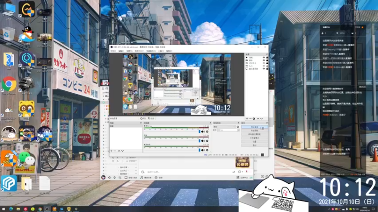The height and width of the screenshot is (212, 378).
Task: Pop out the Audio Mixer dock
Action: tap(210, 123)
